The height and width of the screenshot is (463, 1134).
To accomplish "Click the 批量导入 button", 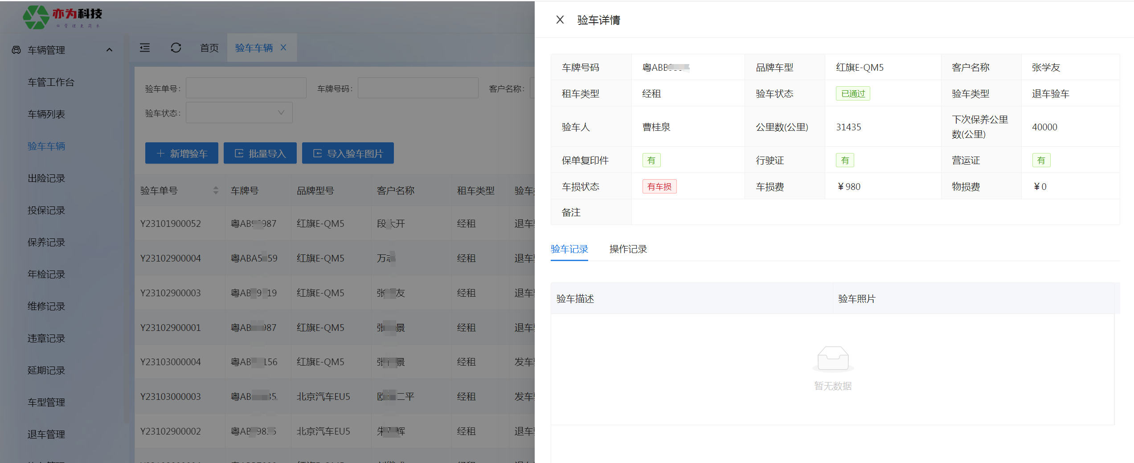I will 260,153.
